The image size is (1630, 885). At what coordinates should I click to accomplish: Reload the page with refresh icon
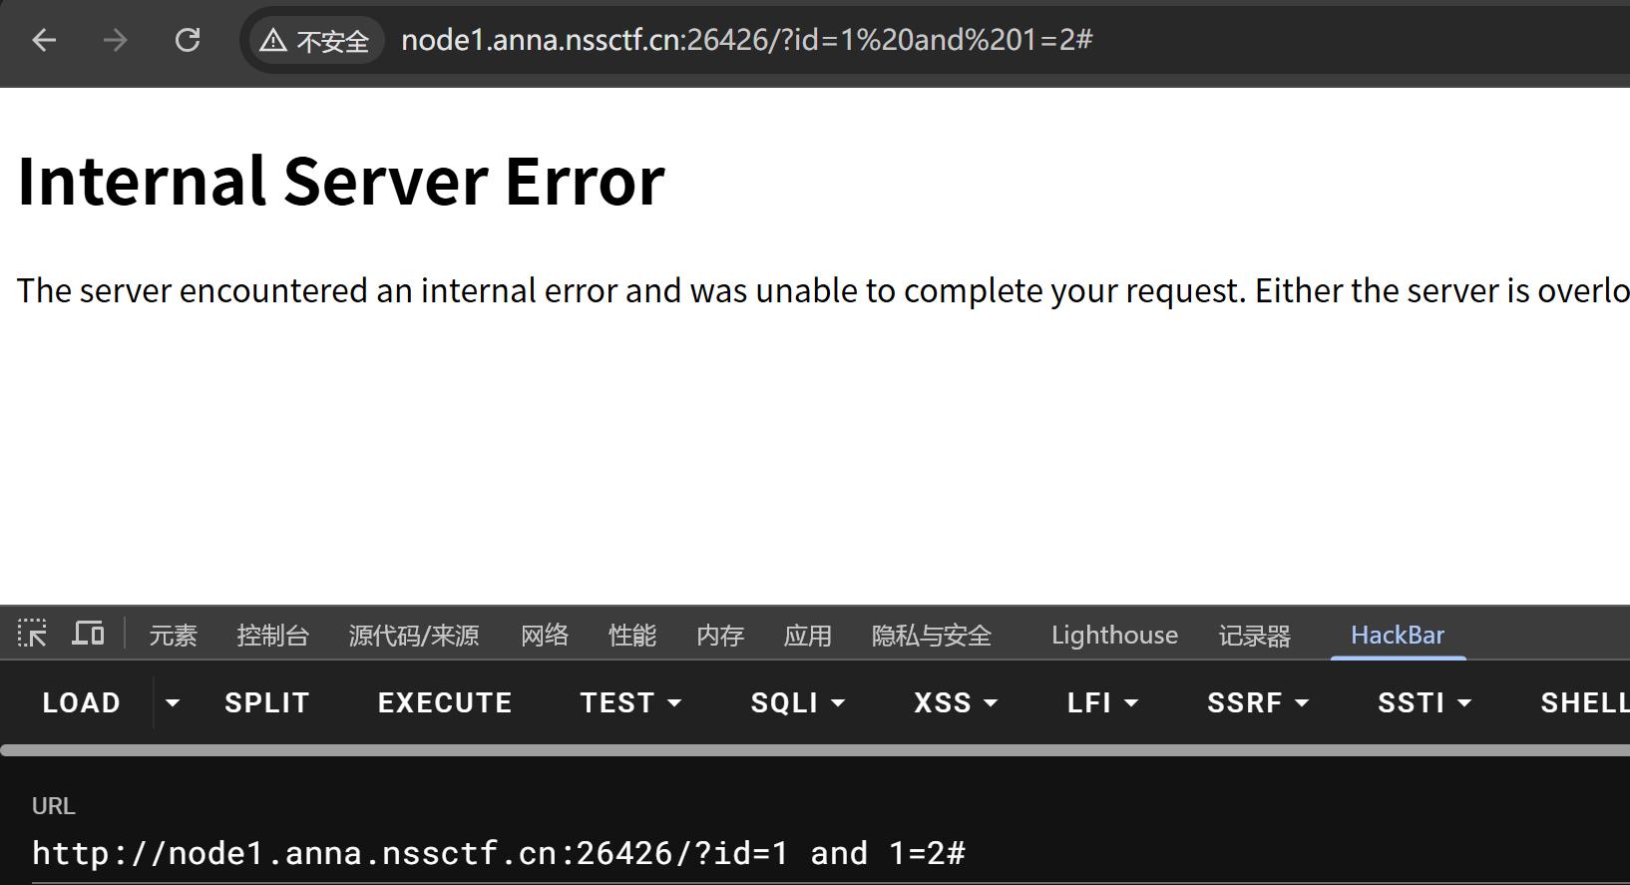(188, 40)
